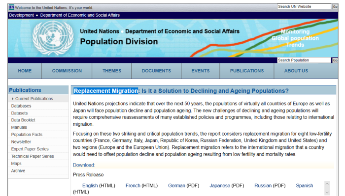
Task: Open the PUBLICATIONS navigation item
Action: pos(247,71)
